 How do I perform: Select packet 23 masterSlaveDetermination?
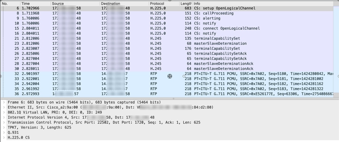(x=167, y=44)
